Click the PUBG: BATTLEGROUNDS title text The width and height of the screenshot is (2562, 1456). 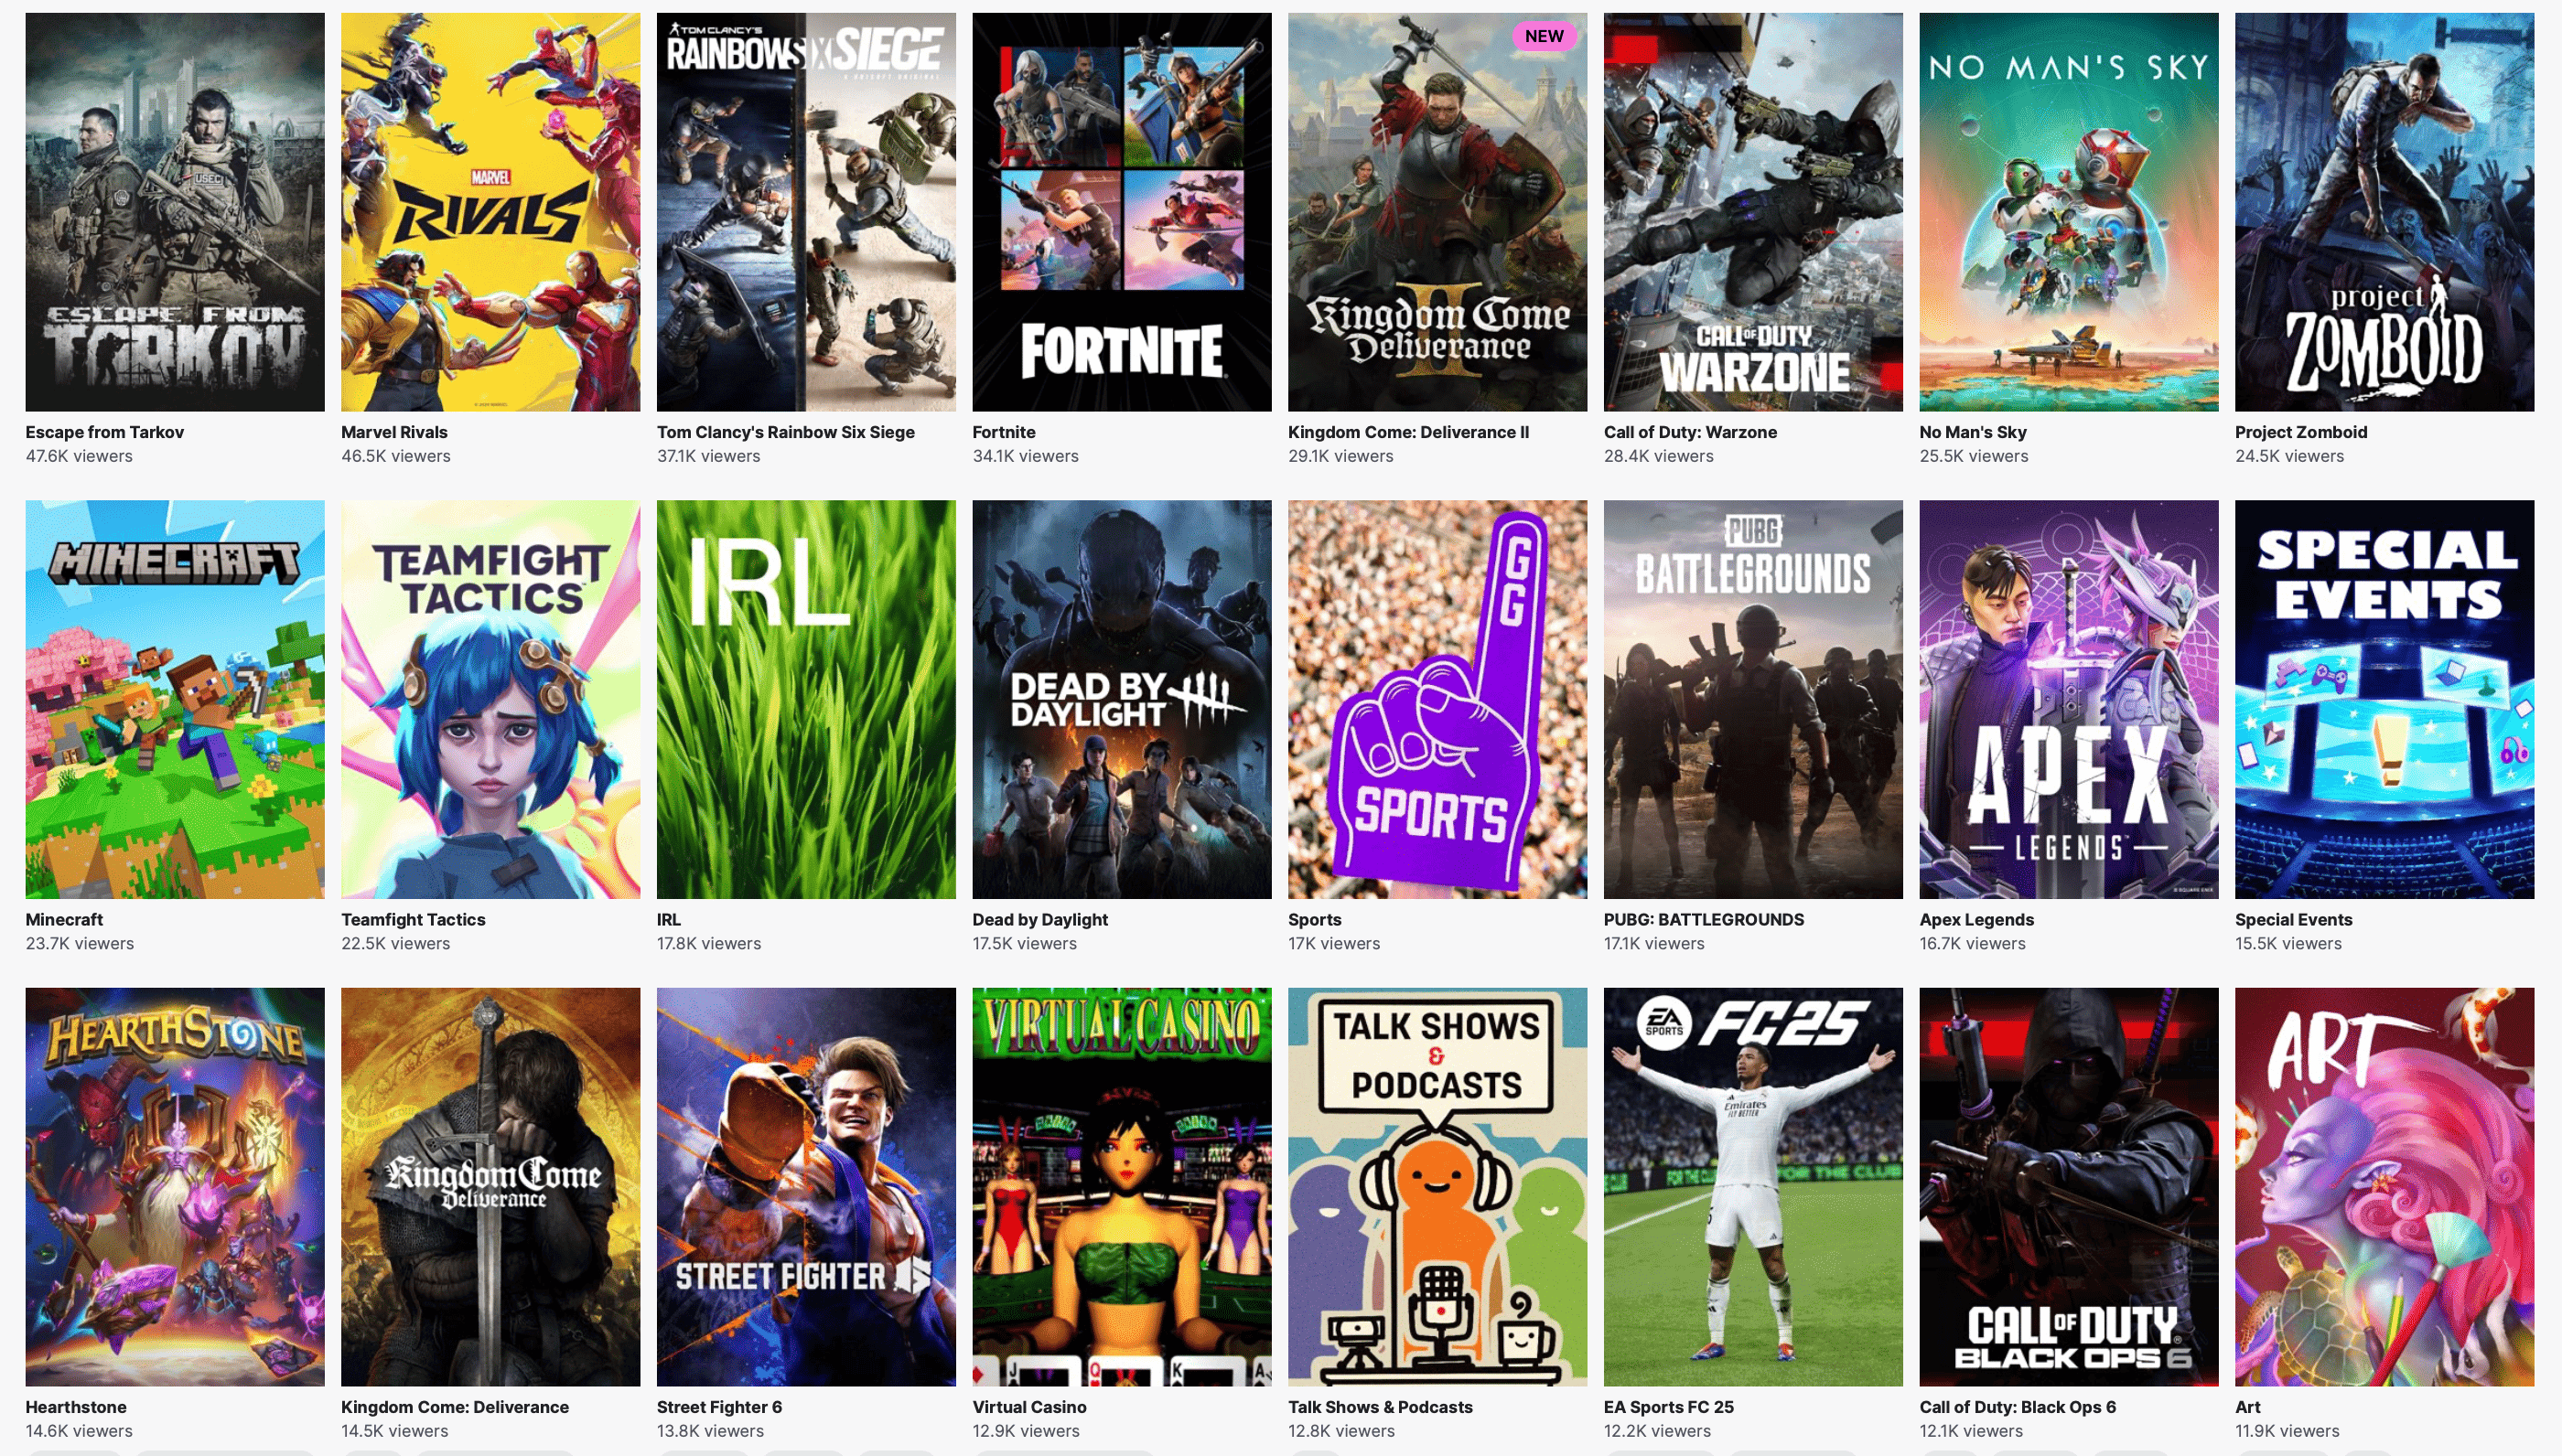point(1703,919)
